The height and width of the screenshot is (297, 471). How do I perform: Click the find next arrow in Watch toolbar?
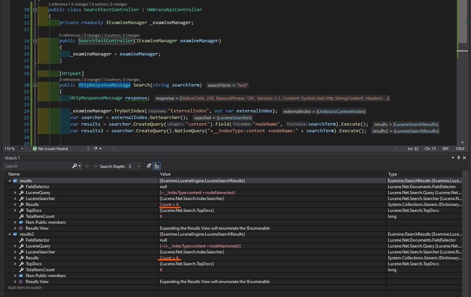click(95, 166)
